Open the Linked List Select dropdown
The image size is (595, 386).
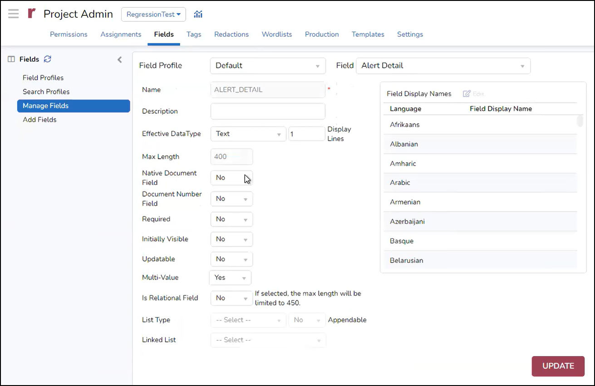click(268, 340)
